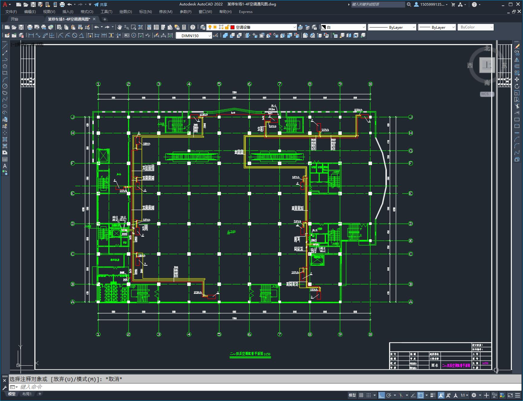
Task: Toggle lineweight display in status bar
Action: point(433,395)
